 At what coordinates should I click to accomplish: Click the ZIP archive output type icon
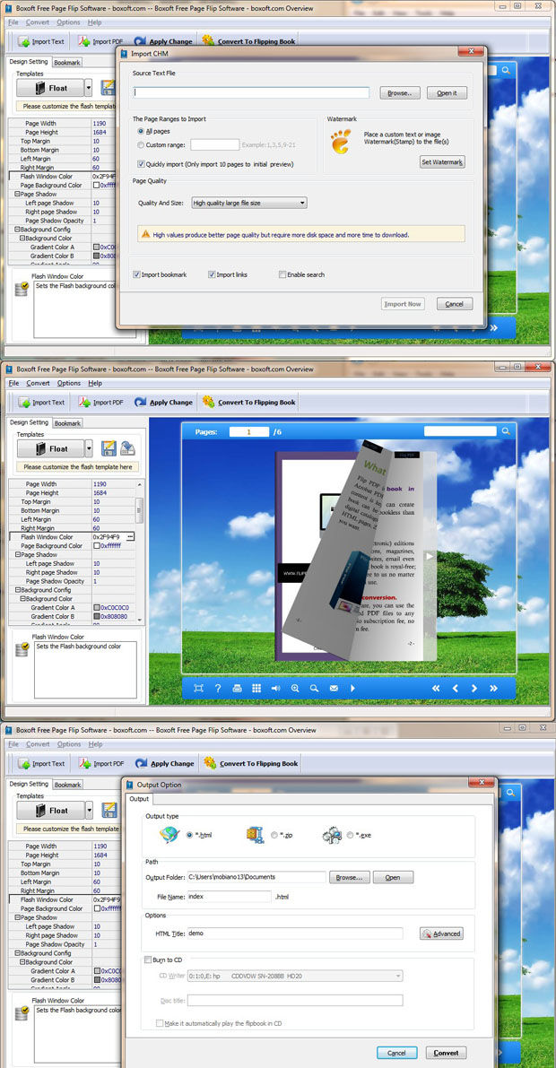tap(255, 835)
